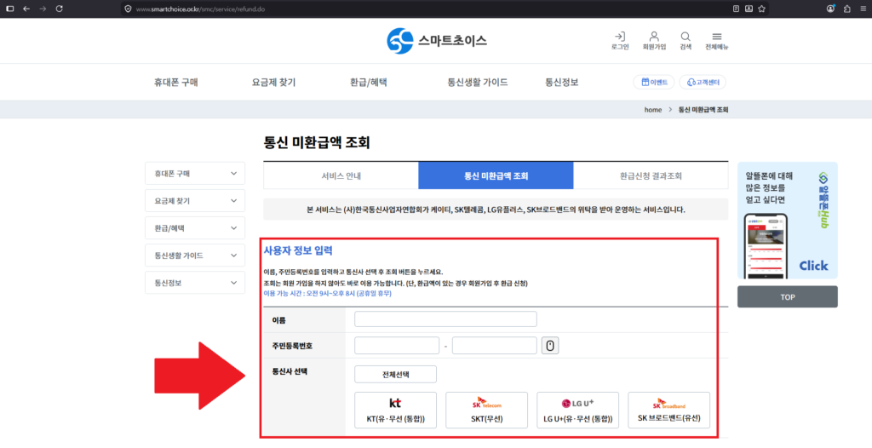Image resolution: width=872 pixels, height=448 pixels.
Task: Click the 이름 input field
Action: coord(445,319)
